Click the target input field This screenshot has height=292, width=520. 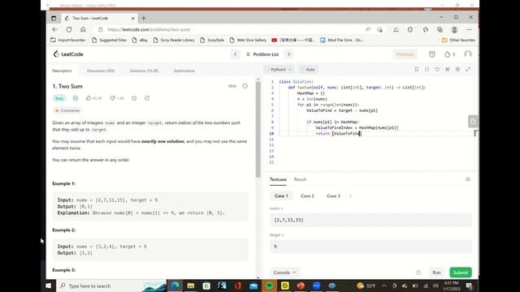[370, 247]
